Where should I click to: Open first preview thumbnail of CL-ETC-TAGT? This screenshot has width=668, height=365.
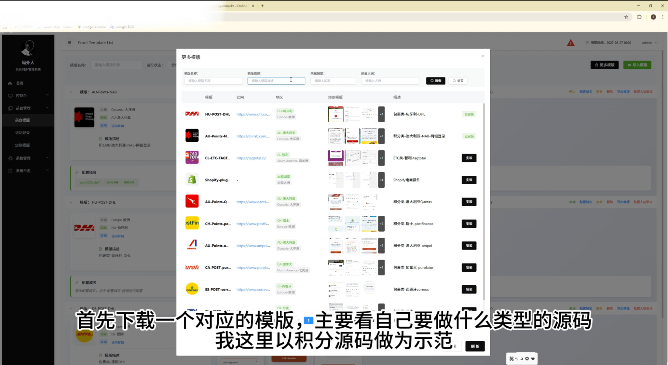(336, 158)
